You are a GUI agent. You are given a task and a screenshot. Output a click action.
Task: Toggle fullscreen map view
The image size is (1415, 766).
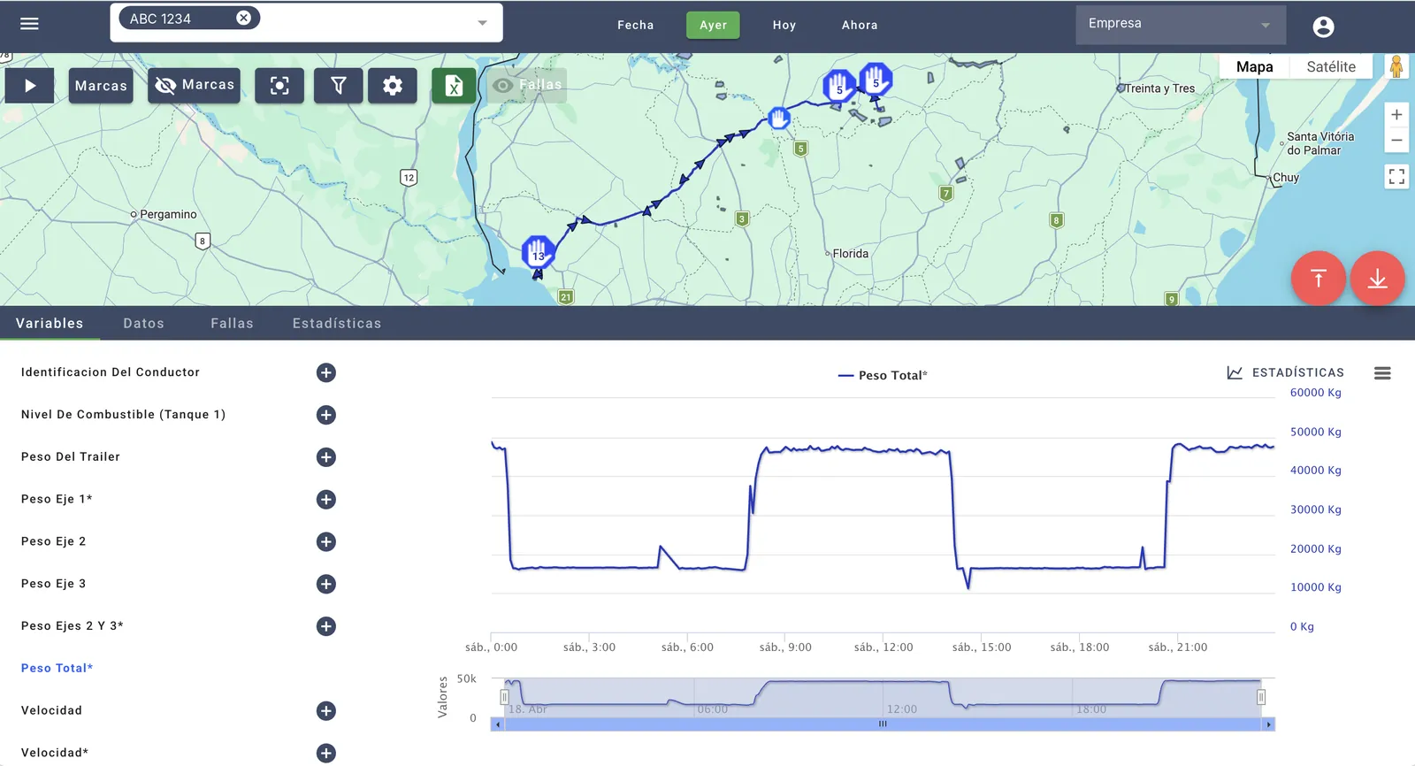tap(1396, 177)
